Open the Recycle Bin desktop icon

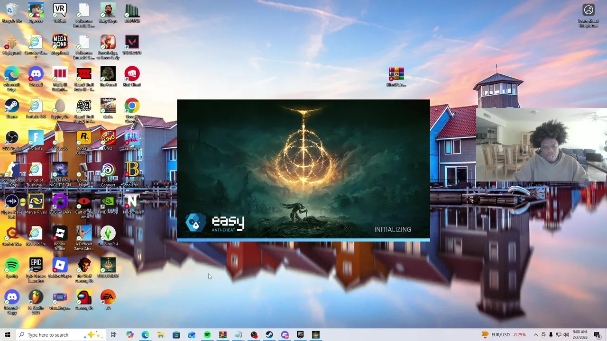click(12, 13)
